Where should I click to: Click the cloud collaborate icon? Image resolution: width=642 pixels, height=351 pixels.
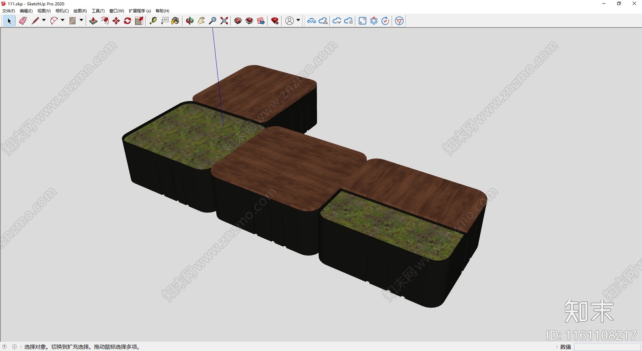pyautogui.click(x=323, y=21)
